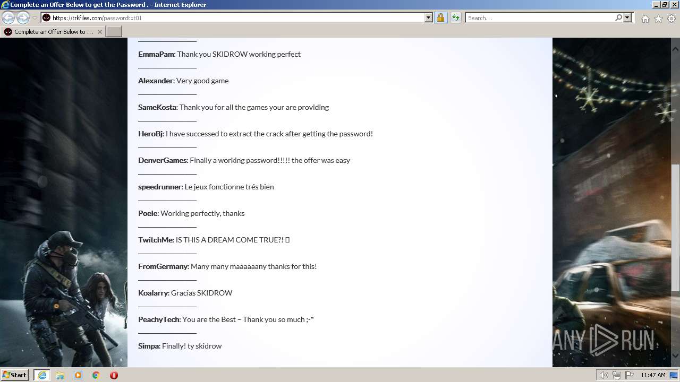Click the PeachyTech 'You are the Best' comment

[x=226, y=319]
